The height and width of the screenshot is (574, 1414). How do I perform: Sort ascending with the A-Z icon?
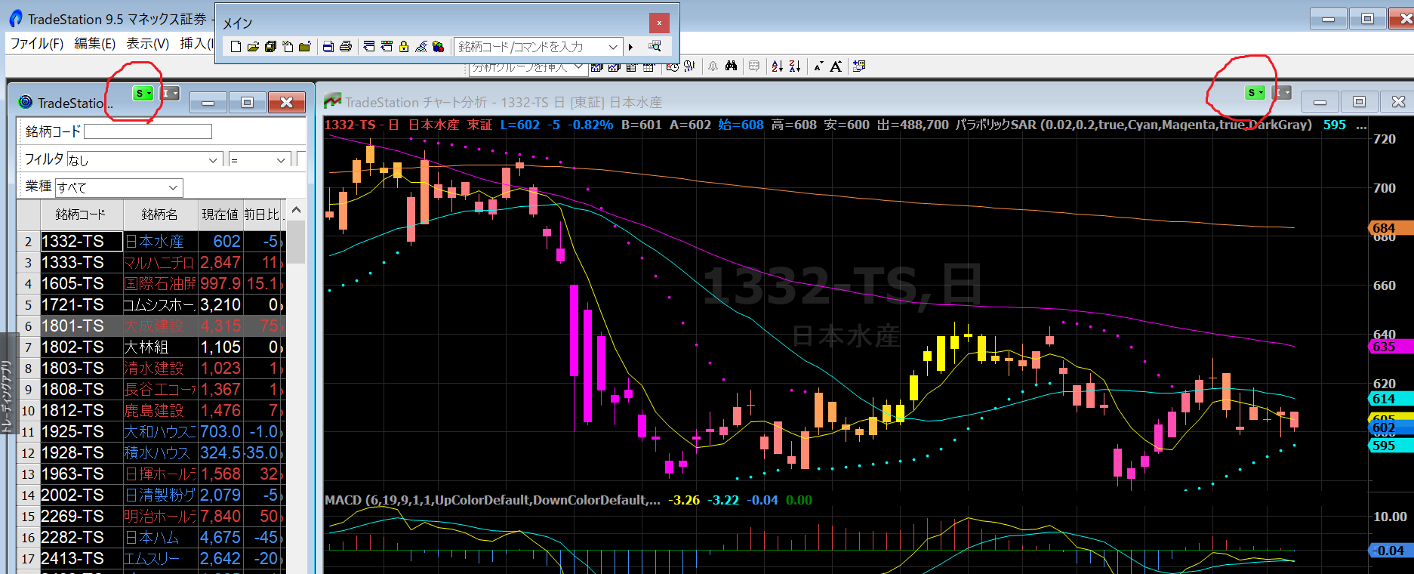777,66
